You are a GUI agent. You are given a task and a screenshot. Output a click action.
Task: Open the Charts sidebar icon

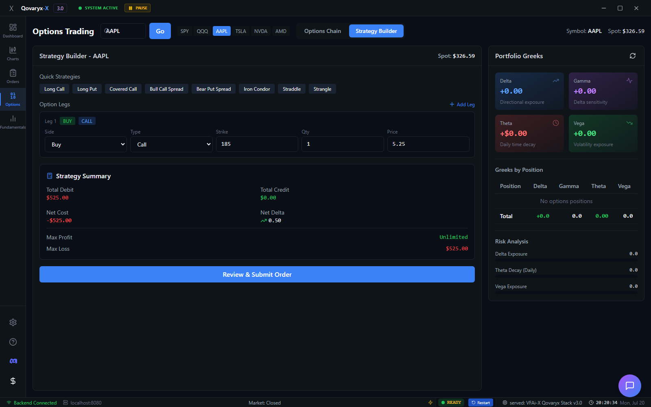[x=13, y=53]
